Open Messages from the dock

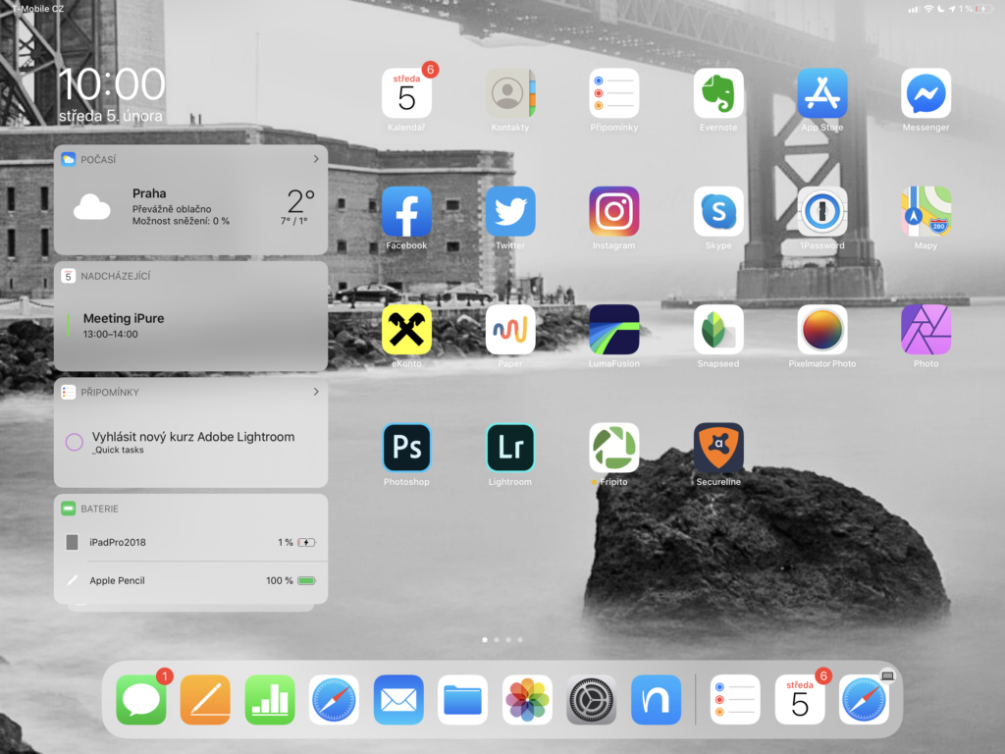141,699
